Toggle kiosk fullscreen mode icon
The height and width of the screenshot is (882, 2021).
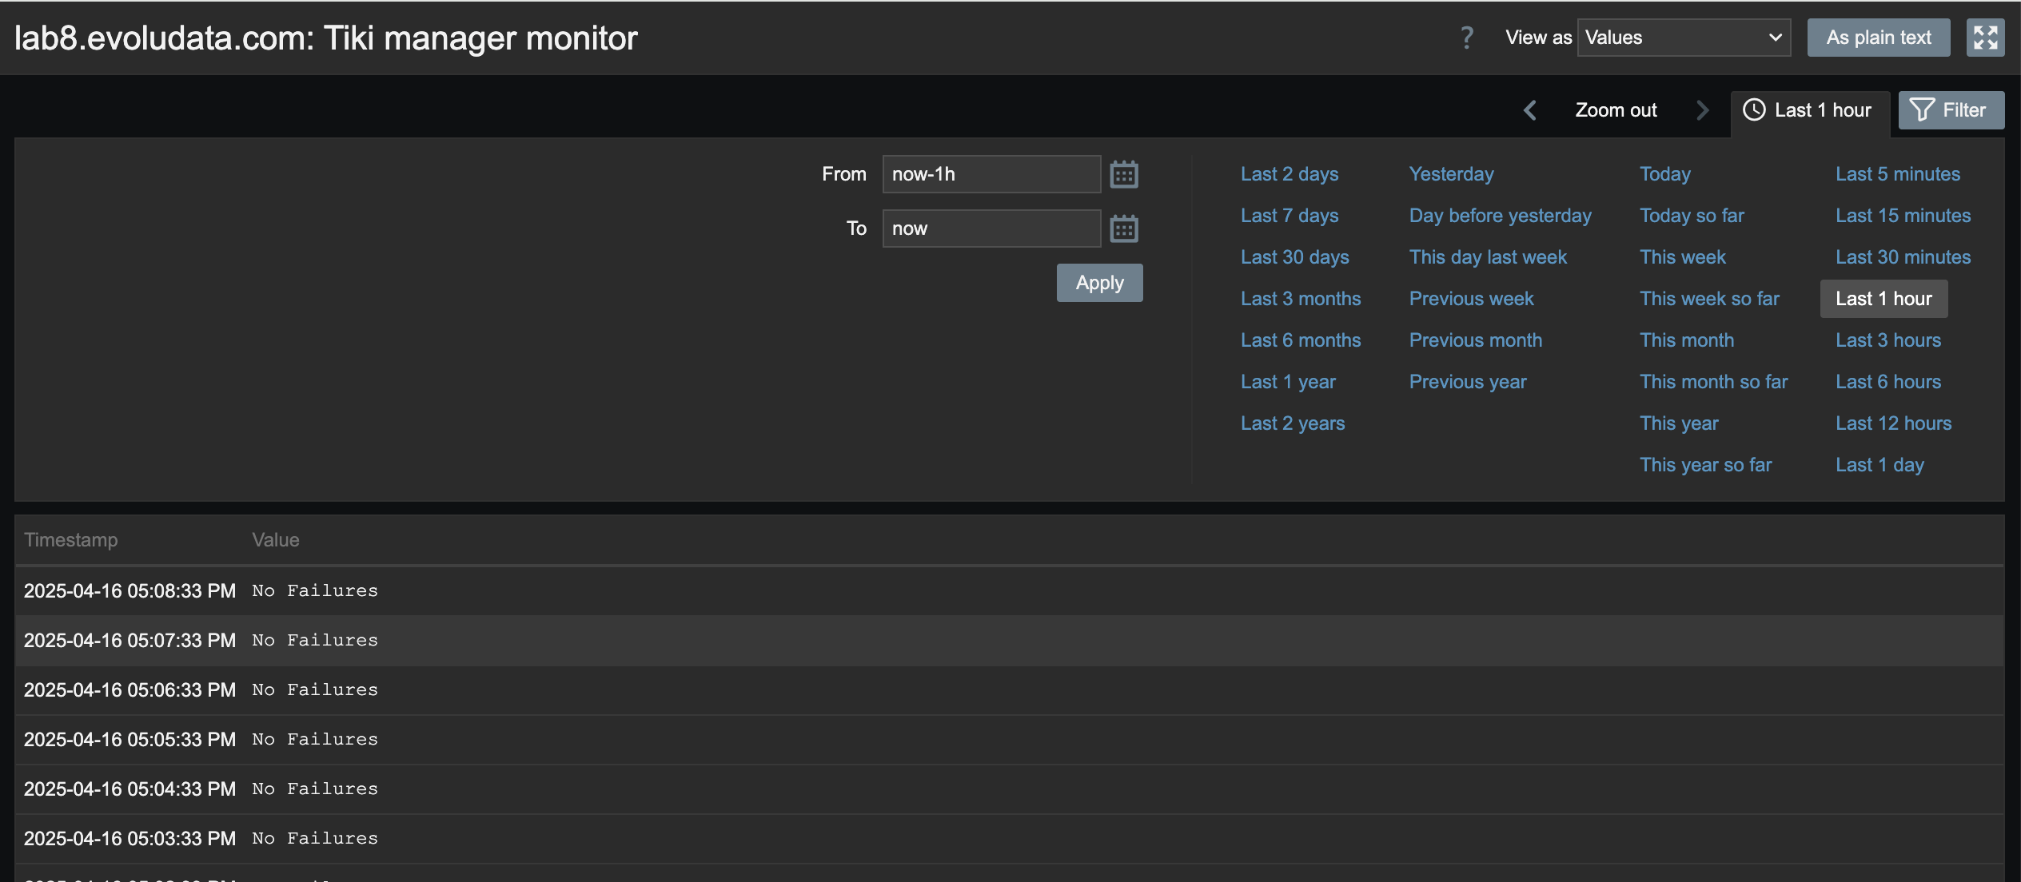(x=1986, y=38)
